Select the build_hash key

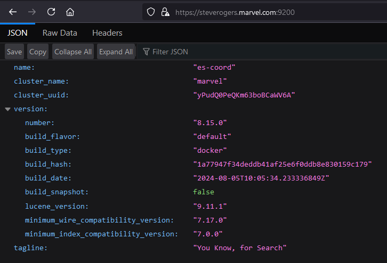pyautogui.click(x=48, y=164)
